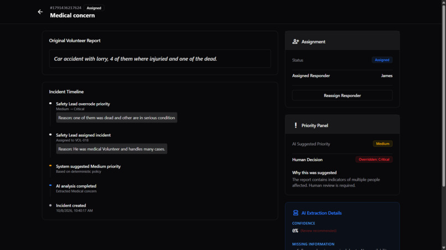Click the Human Decision label
The height and width of the screenshot is (250, 446).
click(307, 159)
